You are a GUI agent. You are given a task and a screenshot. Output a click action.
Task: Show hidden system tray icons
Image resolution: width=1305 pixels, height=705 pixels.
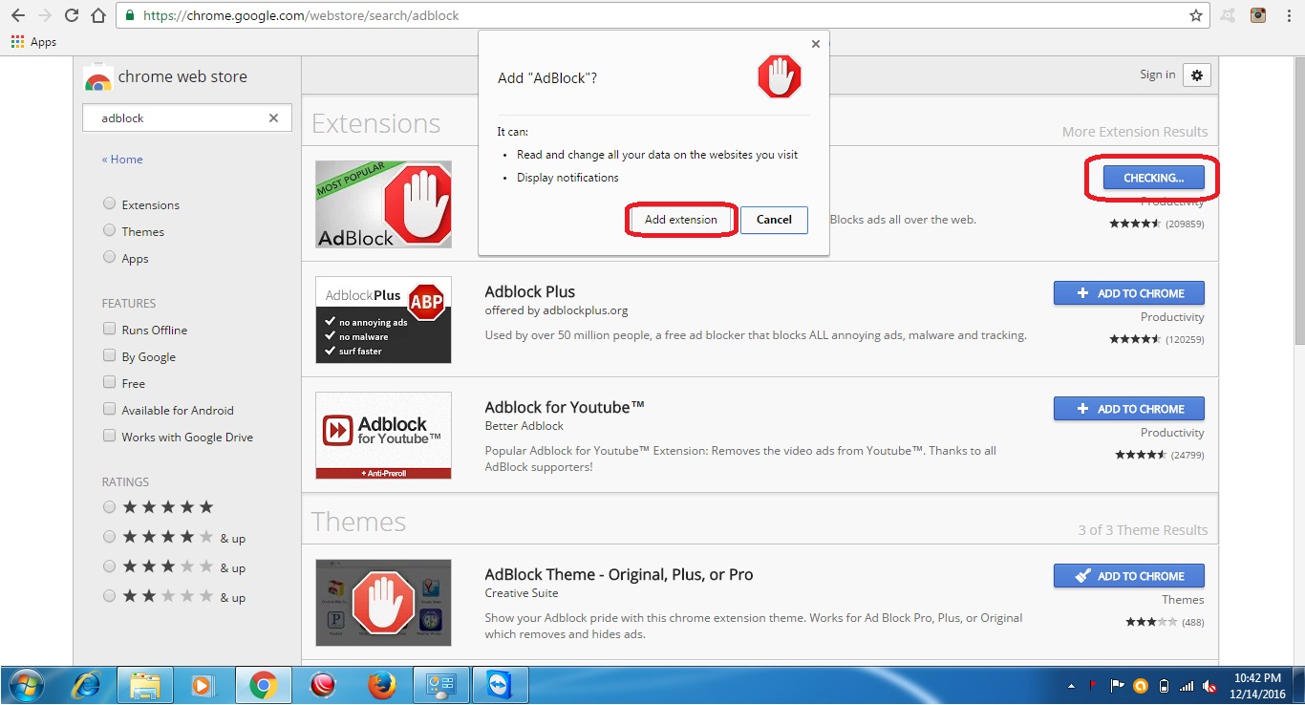pos(1071,686)
